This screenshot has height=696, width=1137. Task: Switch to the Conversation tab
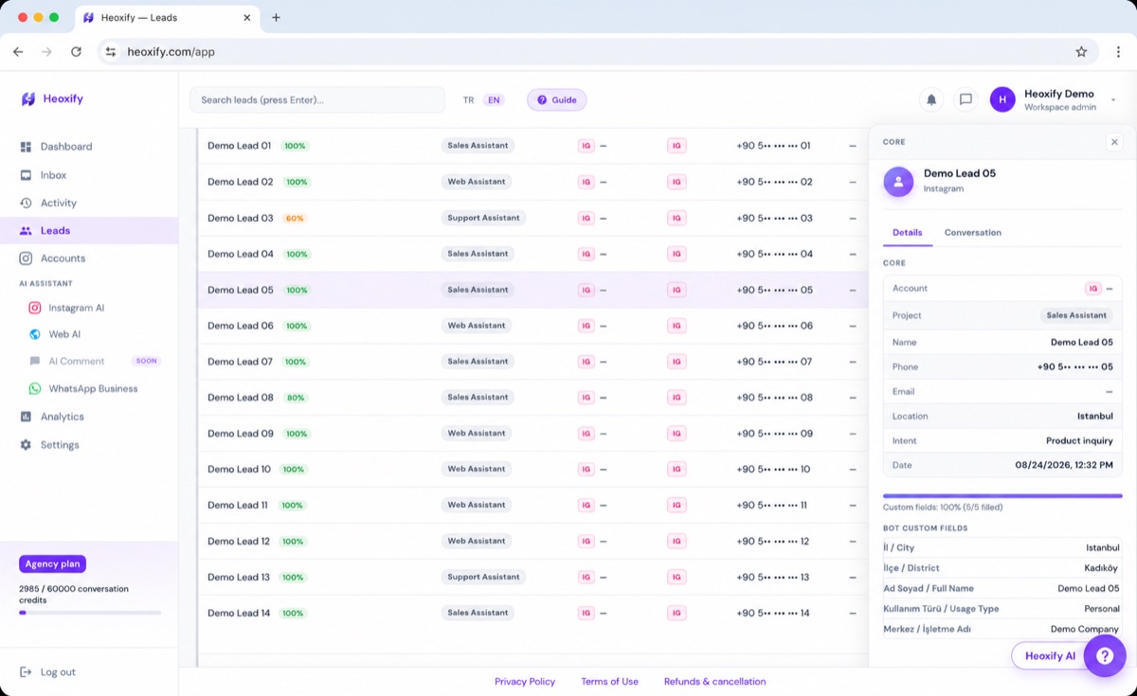(x=972, y=233)
